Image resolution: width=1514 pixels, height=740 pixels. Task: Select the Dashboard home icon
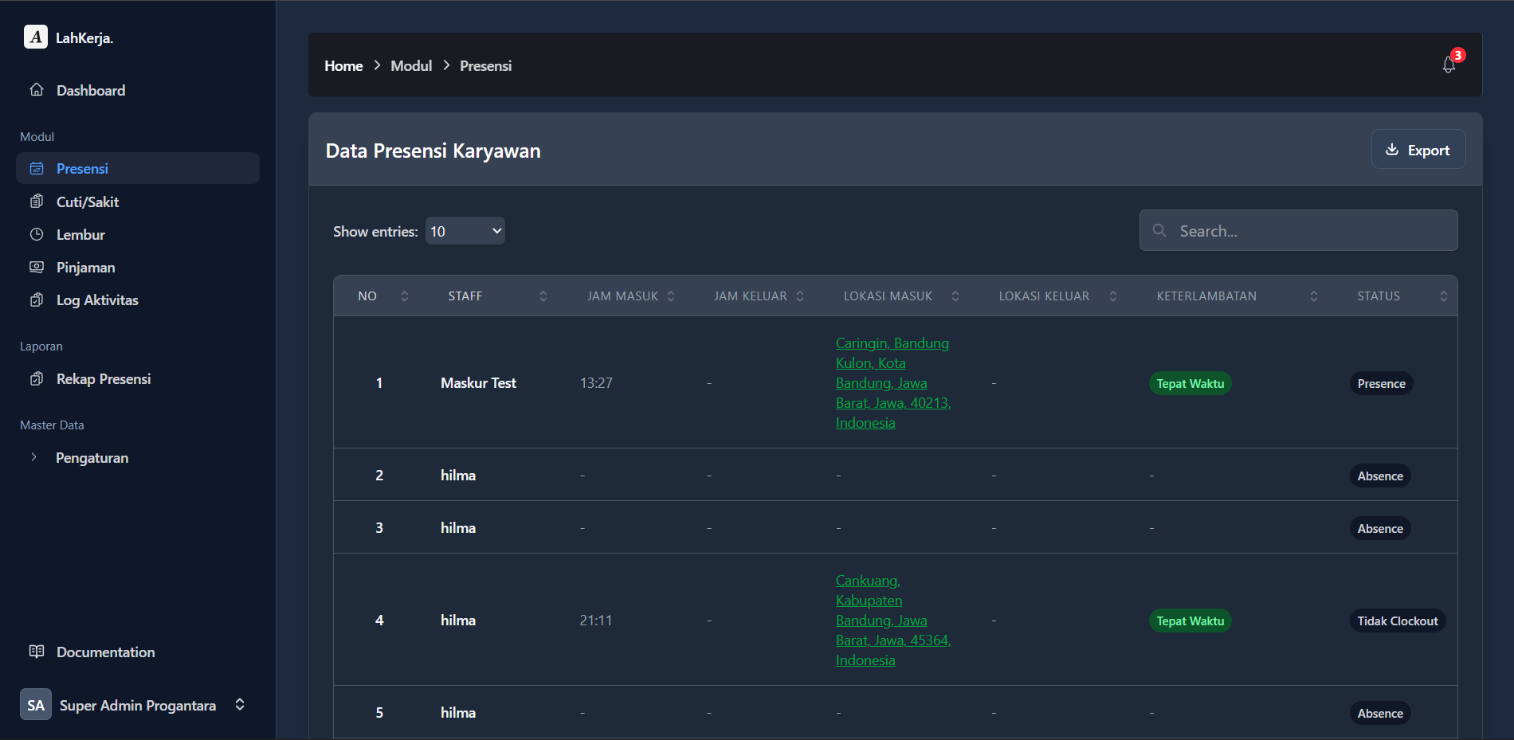(x=37, y=90)
